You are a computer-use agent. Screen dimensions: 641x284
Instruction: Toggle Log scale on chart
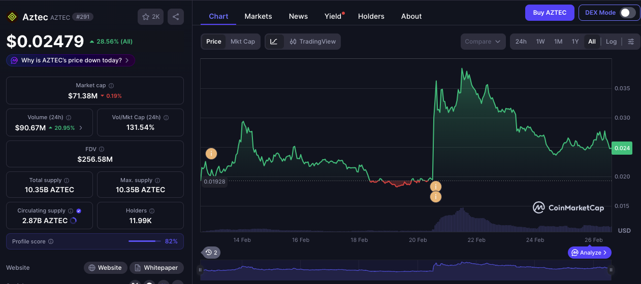pyautogui.click(x=611, y=42)
